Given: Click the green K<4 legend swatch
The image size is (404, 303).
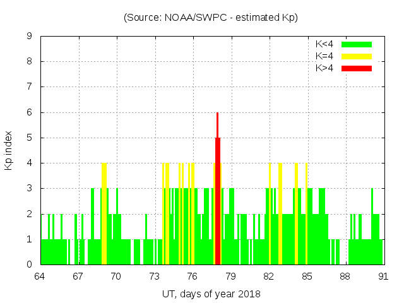Looking at the screenshot, I should coord(357,44).
